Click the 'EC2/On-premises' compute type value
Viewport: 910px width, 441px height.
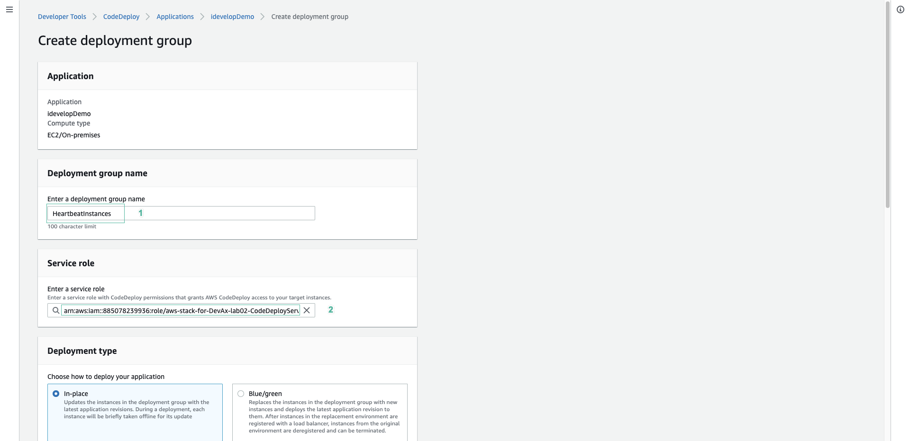click(74, 135)
